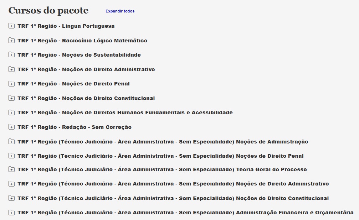Viewport: 359px width, 220px height.
Task: Click the Expandir todos link
Action: click(x=120, y=11)
